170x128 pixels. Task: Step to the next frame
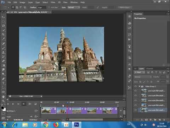tap(18, 104)
